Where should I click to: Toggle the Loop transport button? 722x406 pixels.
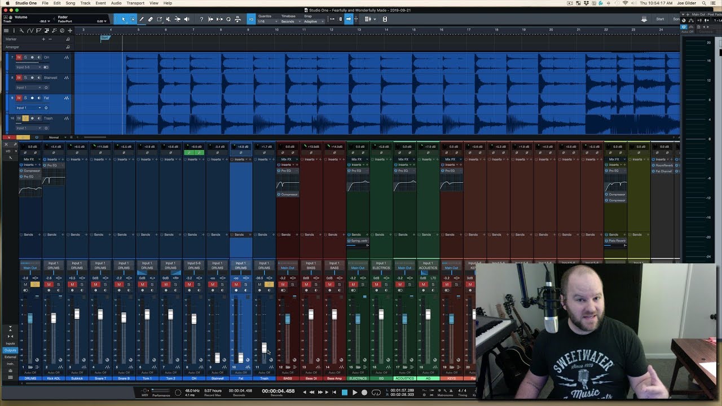(x=376, y=392)
